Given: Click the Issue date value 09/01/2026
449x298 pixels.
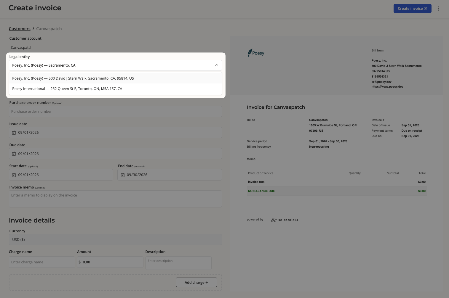Looking at the screenshot, I should coord(28,133).
